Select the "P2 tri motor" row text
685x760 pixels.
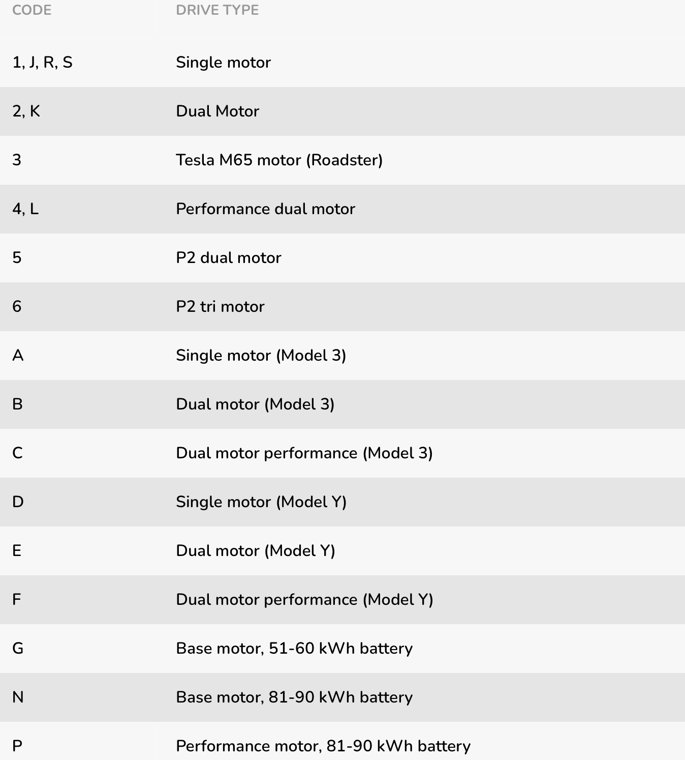point(220,307)
